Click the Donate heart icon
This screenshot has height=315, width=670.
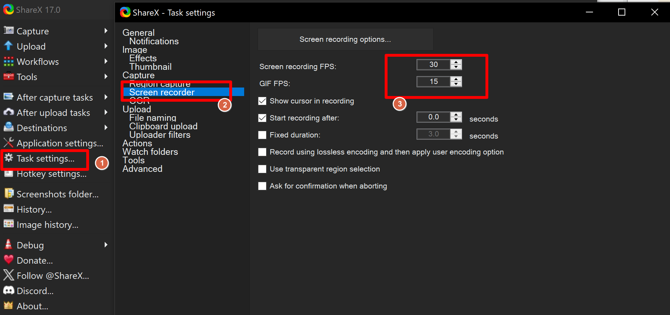coord(9,260)
